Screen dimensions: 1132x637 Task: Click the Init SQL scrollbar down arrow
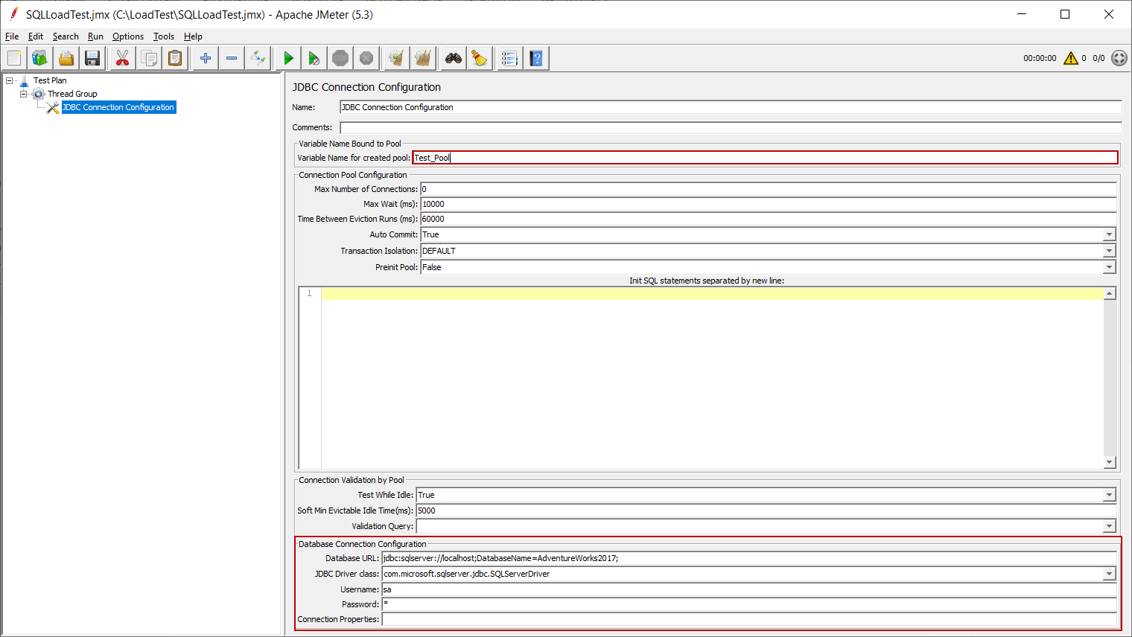pos(1110,462)
